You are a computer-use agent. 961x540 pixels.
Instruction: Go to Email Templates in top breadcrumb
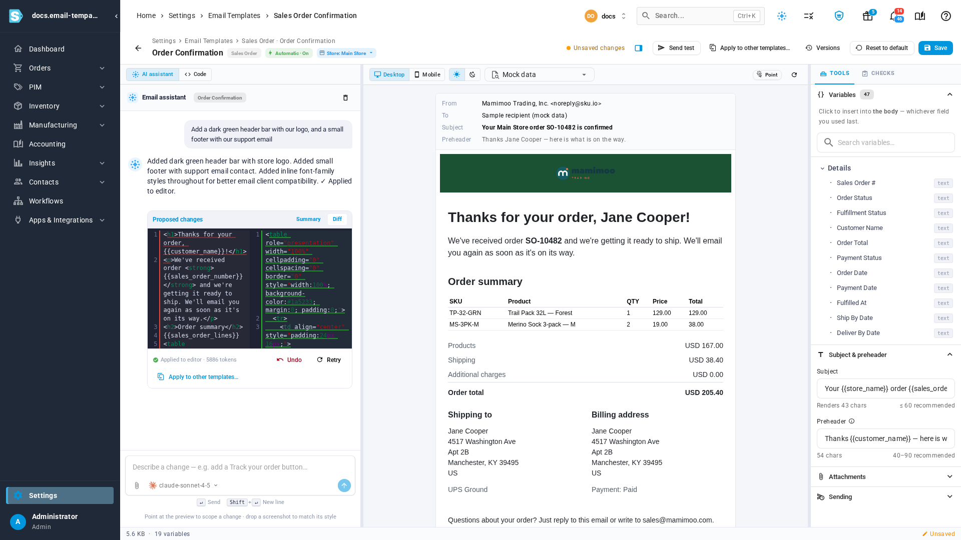click(234, 15)
